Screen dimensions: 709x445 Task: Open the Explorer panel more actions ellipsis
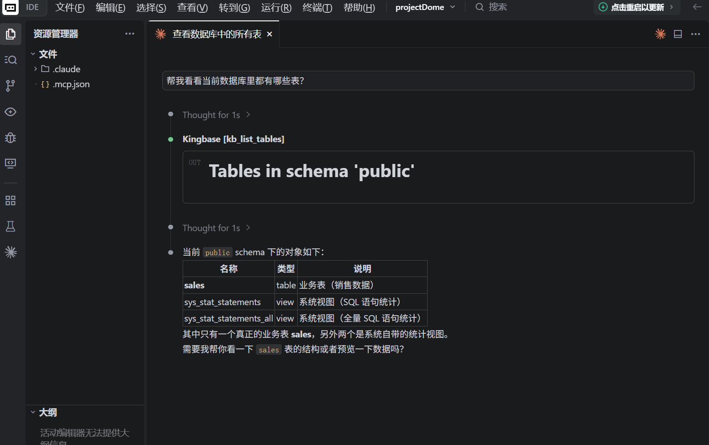[130, 34]
